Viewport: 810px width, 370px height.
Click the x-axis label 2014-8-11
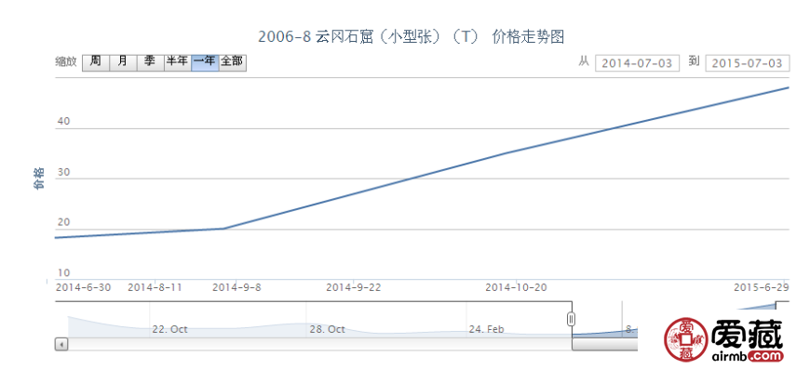tap(155, 287)
